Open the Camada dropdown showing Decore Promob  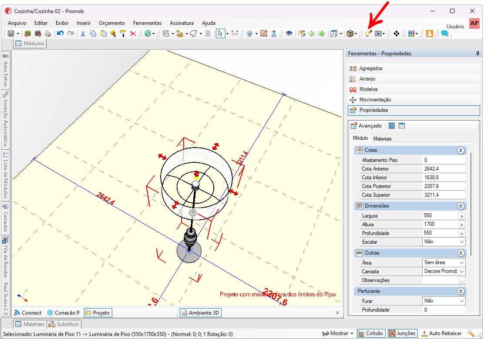(x=444, y=272)
